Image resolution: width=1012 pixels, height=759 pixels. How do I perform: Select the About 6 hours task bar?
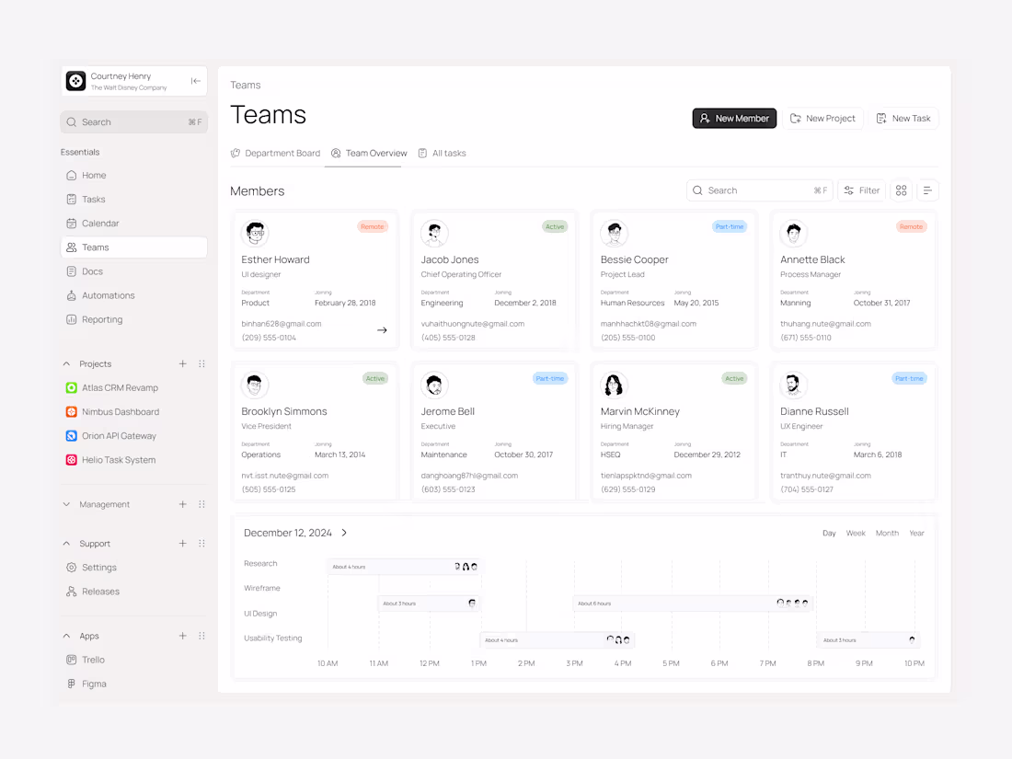681,604
